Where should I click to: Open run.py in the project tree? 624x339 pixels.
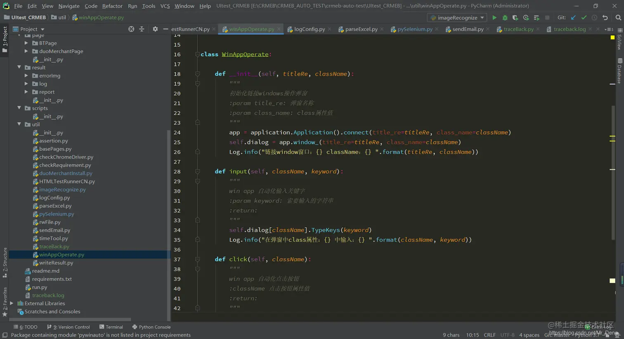pyautogui.click(x=40, y=287)
